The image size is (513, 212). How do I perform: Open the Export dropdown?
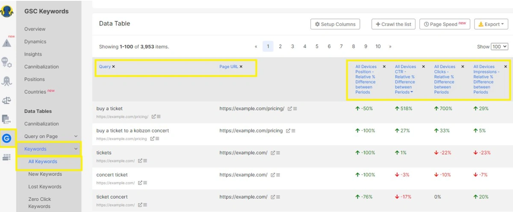(491, 24)
